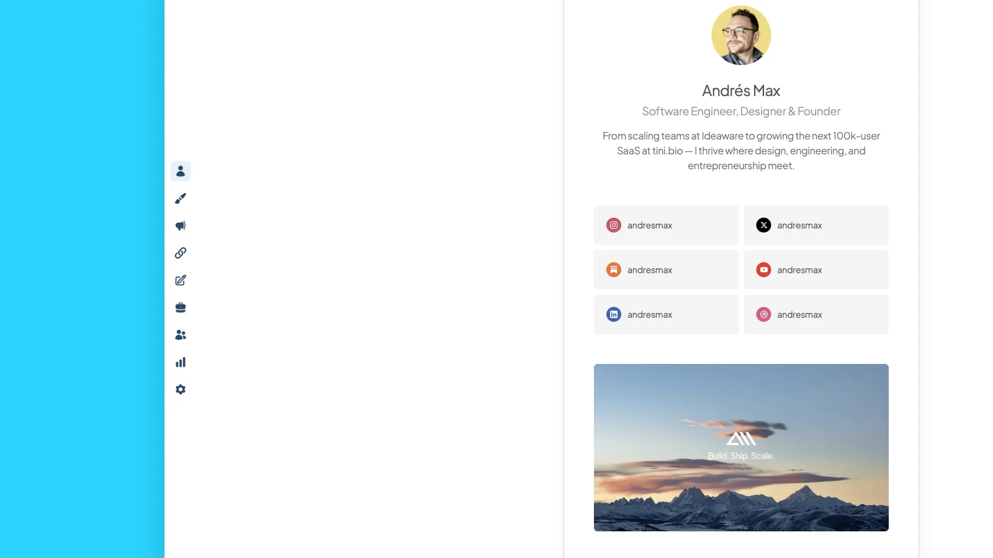Click the Software Engineer, Designer & Founder subtitle
Image resolution: width=993 pixels, height=558 pixels.
coord(741,112)
